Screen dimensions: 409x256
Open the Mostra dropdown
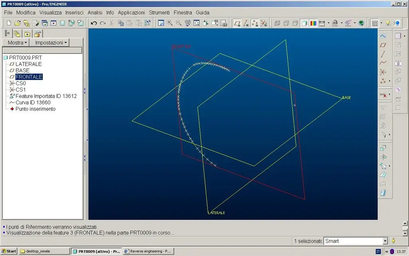coord(16,42)
